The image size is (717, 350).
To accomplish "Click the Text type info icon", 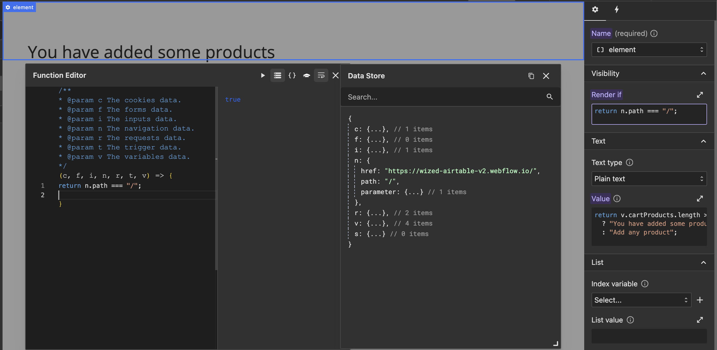I will coord(629,162).
